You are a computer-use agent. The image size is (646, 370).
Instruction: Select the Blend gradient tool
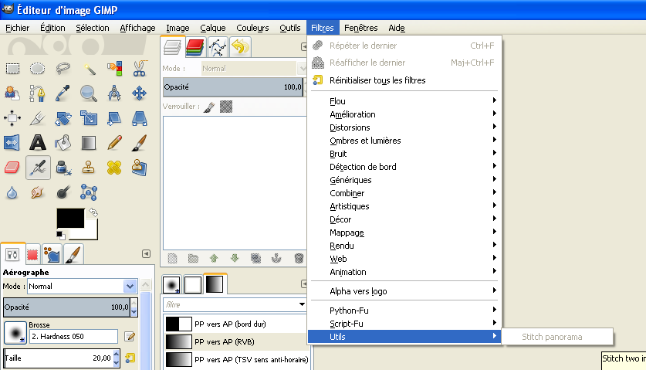pos(89,143)
